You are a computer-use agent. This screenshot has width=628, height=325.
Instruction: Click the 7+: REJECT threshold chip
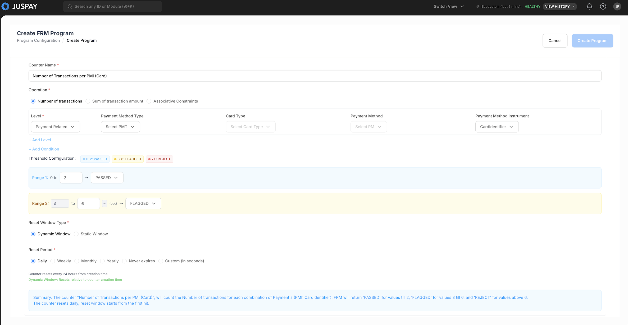pyautogui.click(x=159, y=159)
